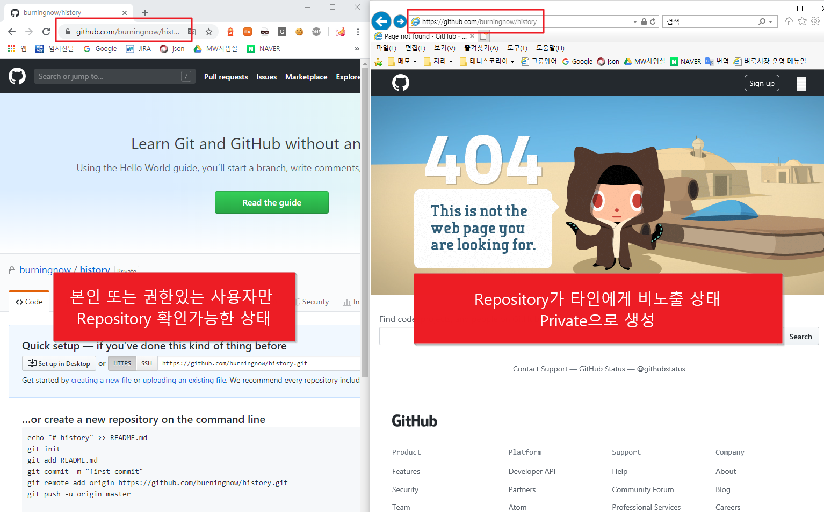The width and height of the screenshot is (824, 512).
Task: Open Chrome's three-dot menu
Action: (x=358, y=32)
